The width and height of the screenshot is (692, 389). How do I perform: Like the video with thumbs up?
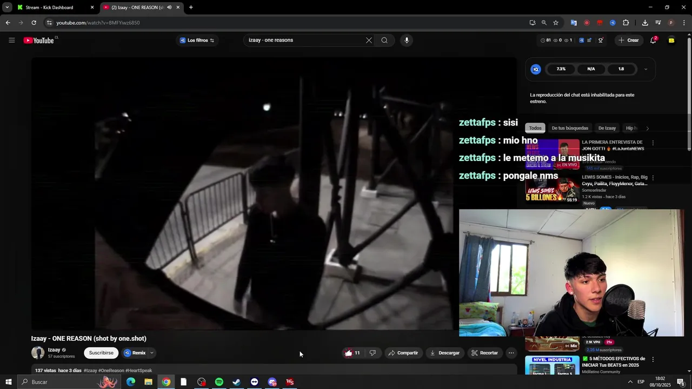(x=352, y=353)
